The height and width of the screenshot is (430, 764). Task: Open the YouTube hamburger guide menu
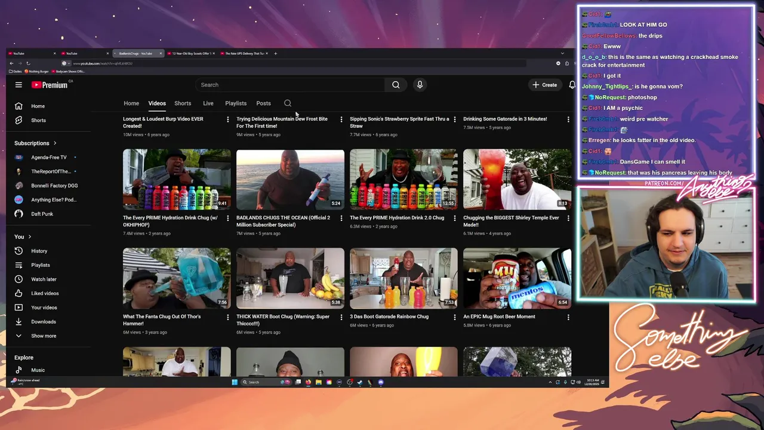click(x=19, y=85)
